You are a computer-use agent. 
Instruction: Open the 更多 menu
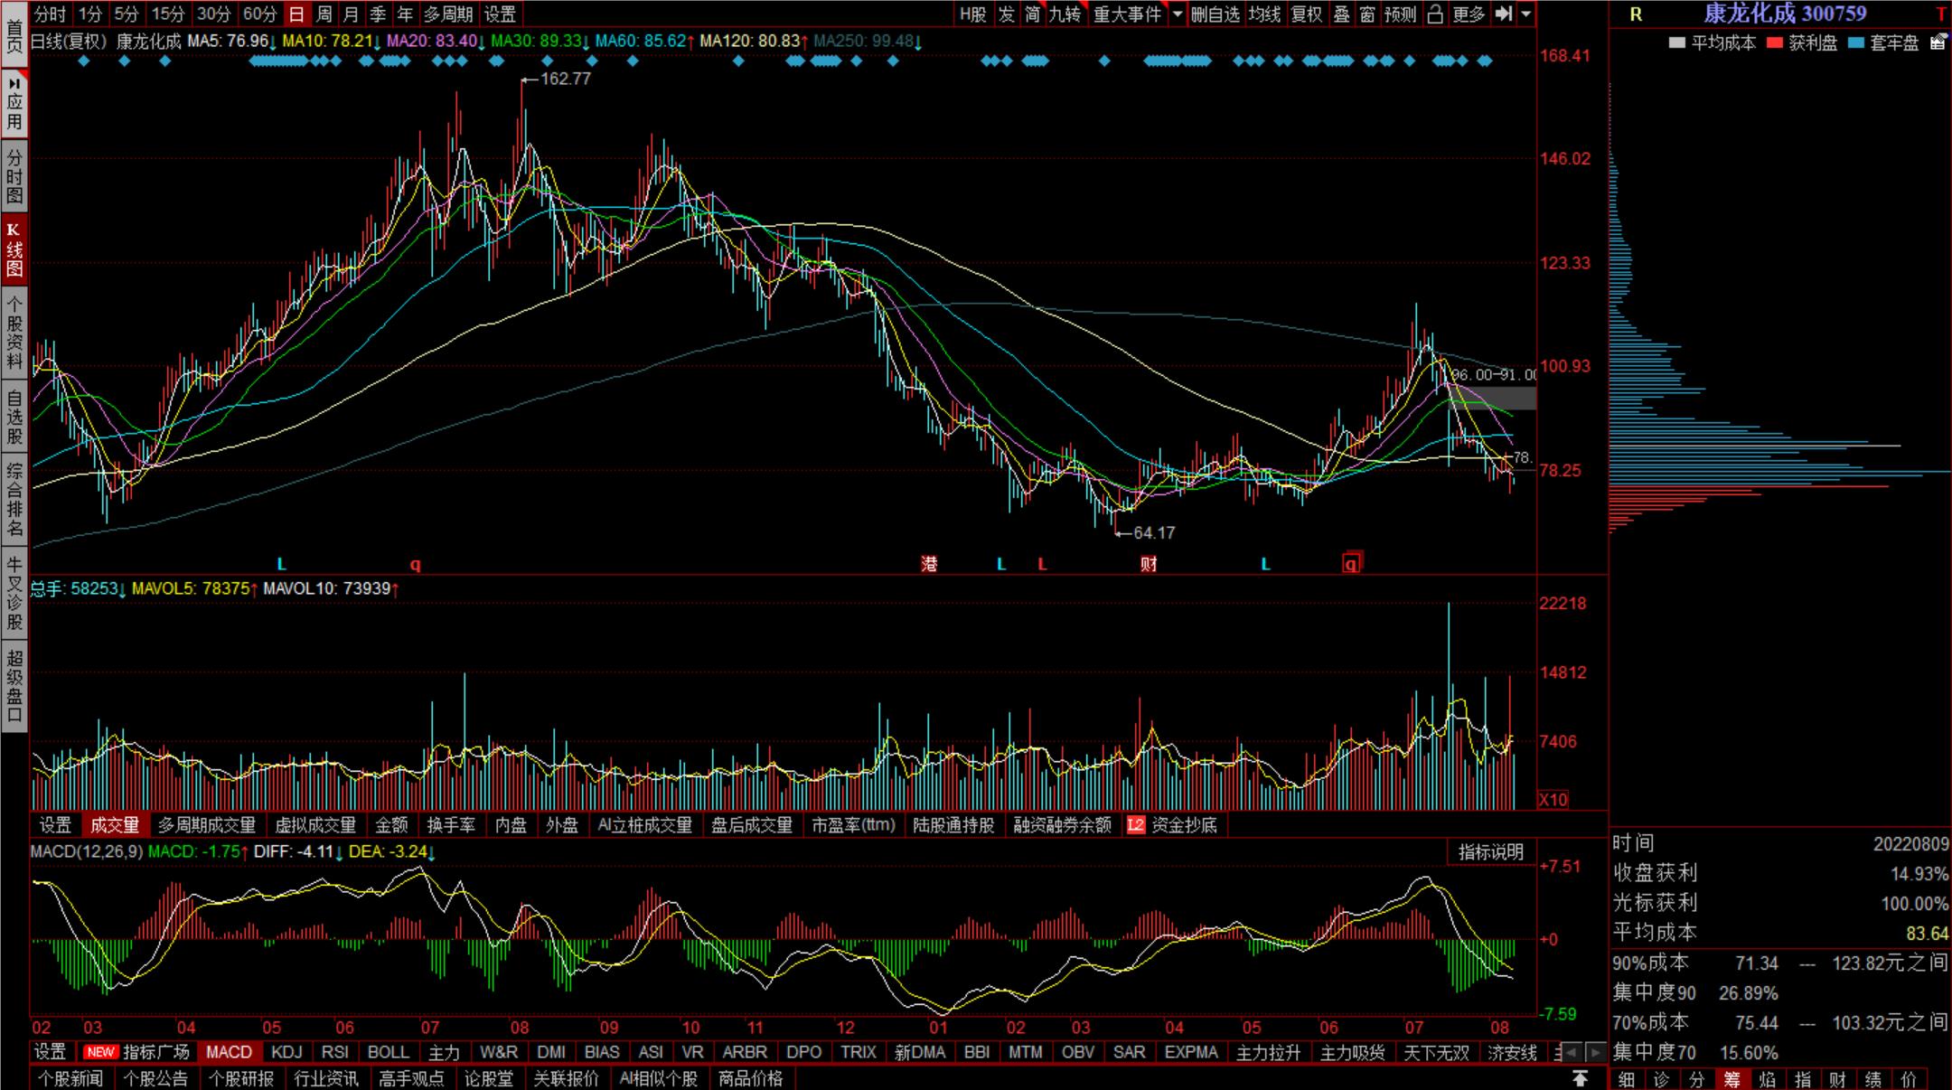coord(1469,14)
